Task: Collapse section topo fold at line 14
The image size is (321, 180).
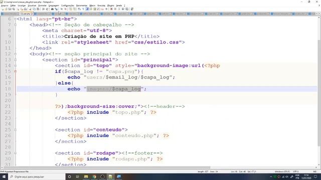Action: (16, 65)
